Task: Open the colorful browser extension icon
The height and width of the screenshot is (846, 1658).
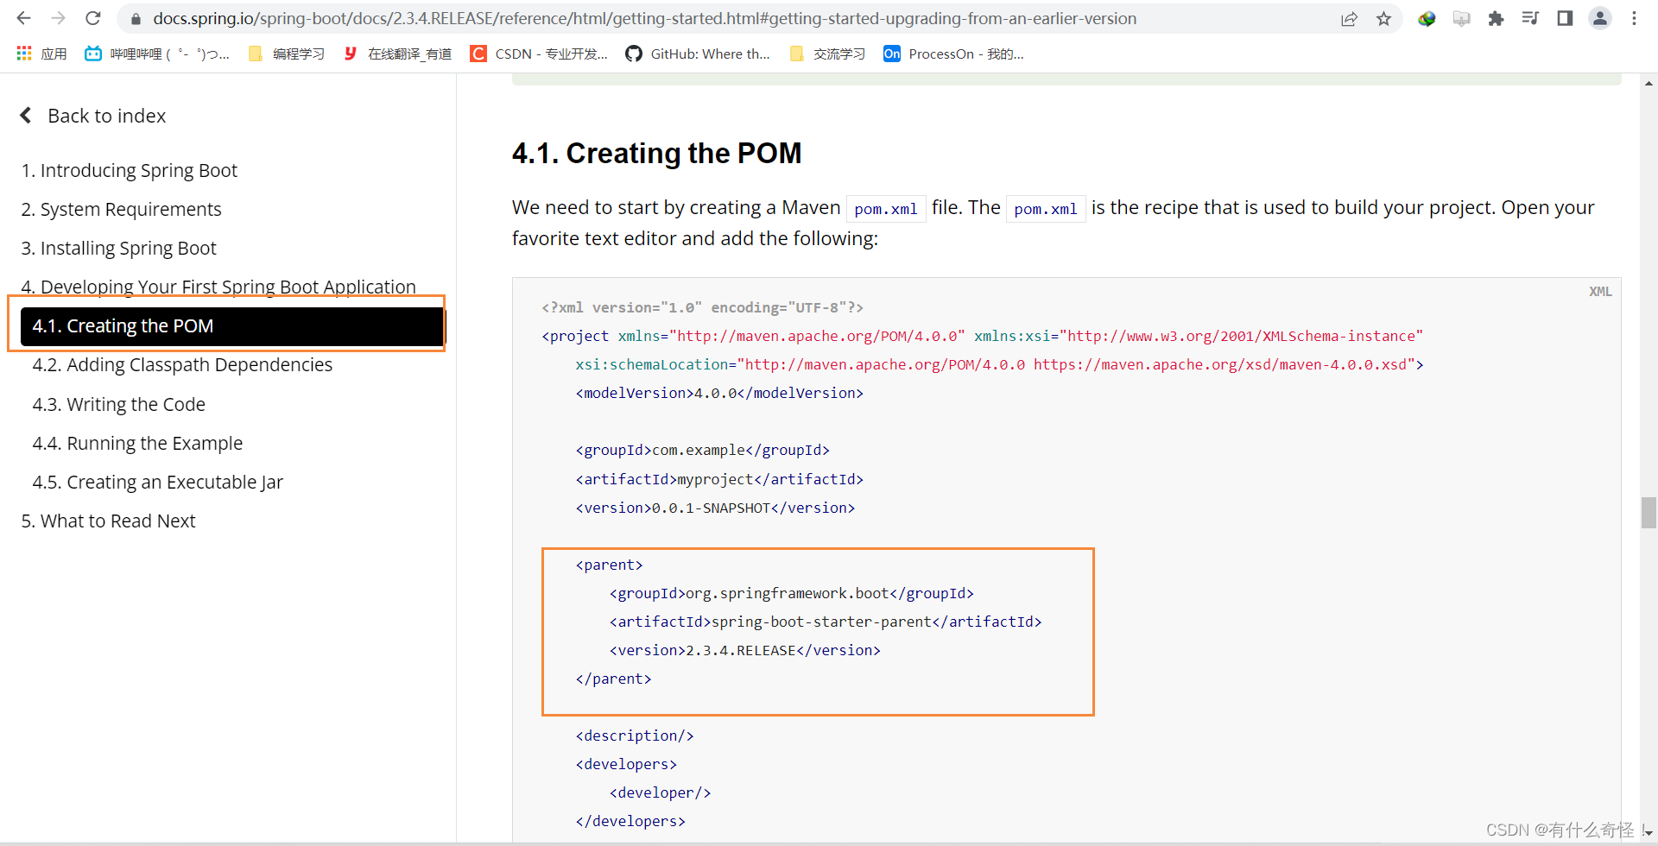Action: (1427, 18)
